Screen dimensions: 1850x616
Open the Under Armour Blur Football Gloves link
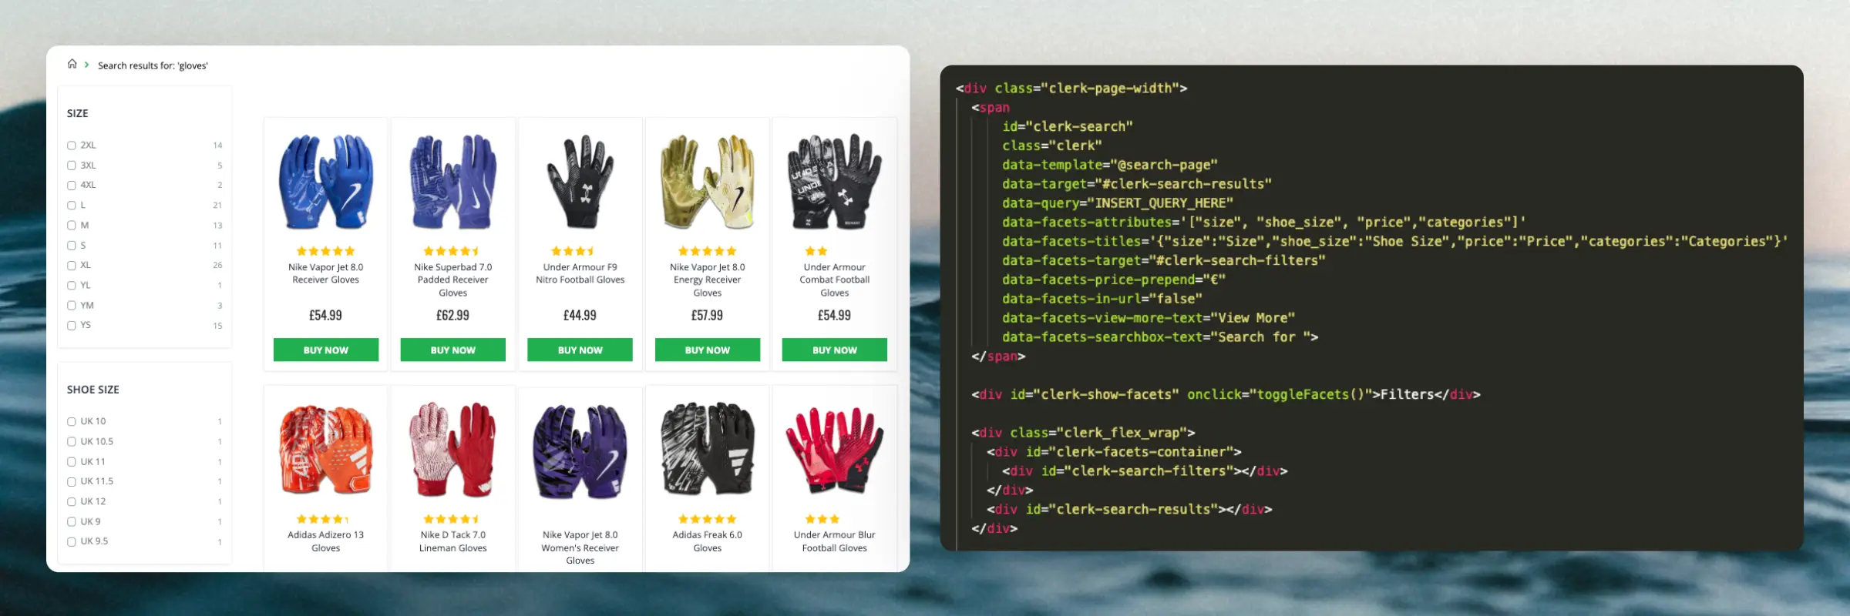click(x=834, y=541)
